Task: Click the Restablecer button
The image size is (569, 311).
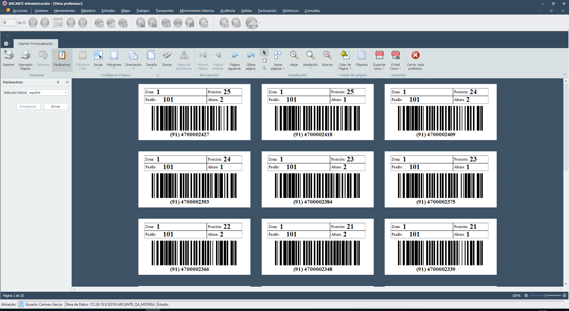Action: pyautogui.click(x=28, y=107)
